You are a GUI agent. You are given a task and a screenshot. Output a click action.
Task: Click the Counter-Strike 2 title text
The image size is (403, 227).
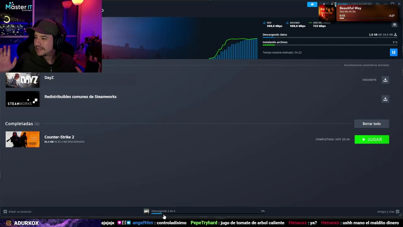[59, 137]
